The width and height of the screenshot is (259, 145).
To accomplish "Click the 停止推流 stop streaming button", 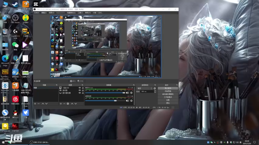I will tap(168, 88).
